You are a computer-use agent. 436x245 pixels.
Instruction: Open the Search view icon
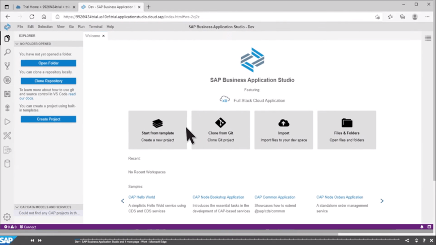(7, 52)
